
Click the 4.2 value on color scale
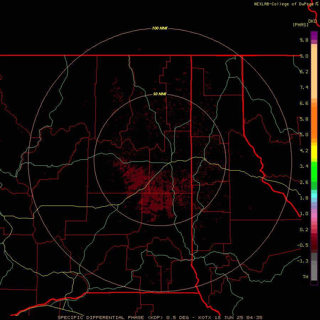304,151
